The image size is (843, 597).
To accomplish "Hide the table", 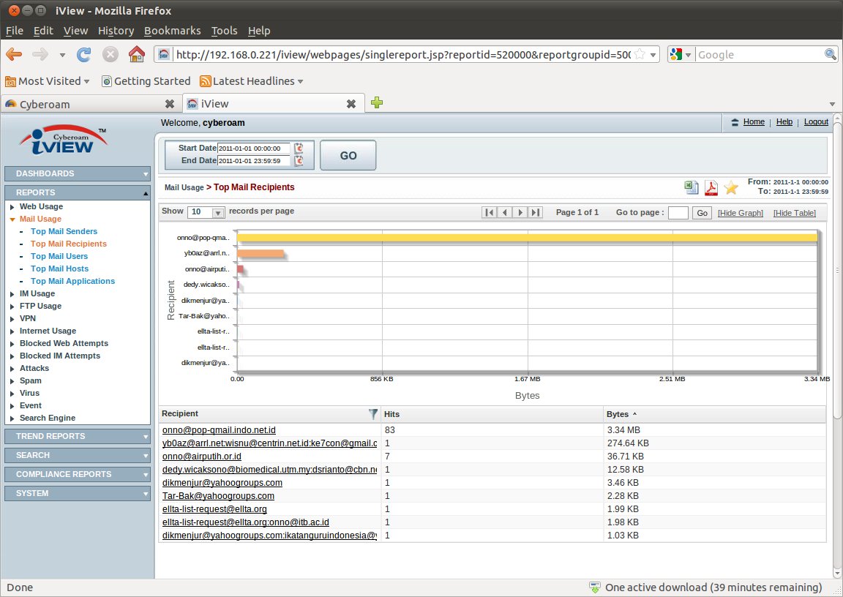I will click(x=794, y=213).
